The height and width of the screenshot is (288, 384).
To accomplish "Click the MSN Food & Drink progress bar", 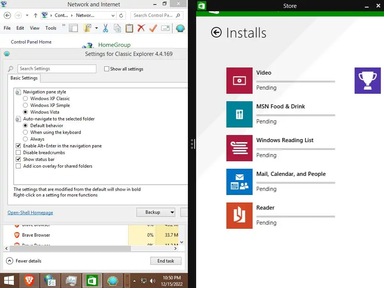I will 295,115.
